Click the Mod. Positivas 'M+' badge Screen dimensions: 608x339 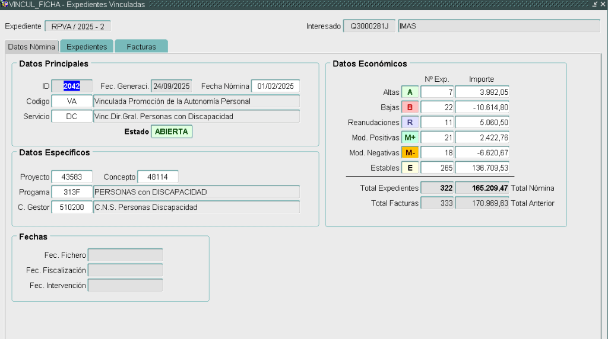click(x=410, y=137)
